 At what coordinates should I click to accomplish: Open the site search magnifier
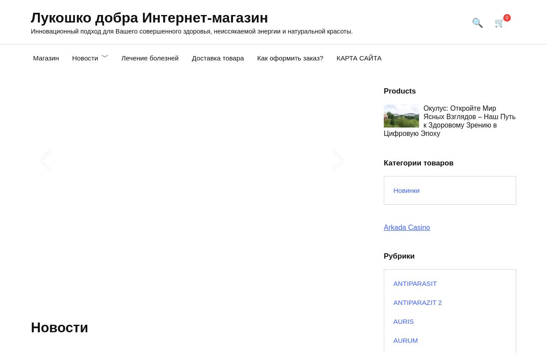pyautogui.click(x=477, y=23)
